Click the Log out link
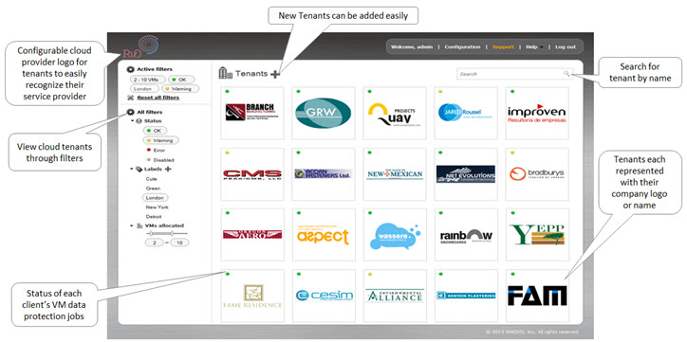The height and width of the screenshot is (342, 687). click(566, 46)
